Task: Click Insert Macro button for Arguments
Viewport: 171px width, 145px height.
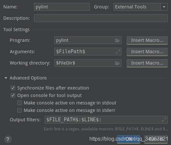Action: coord(147,52)
